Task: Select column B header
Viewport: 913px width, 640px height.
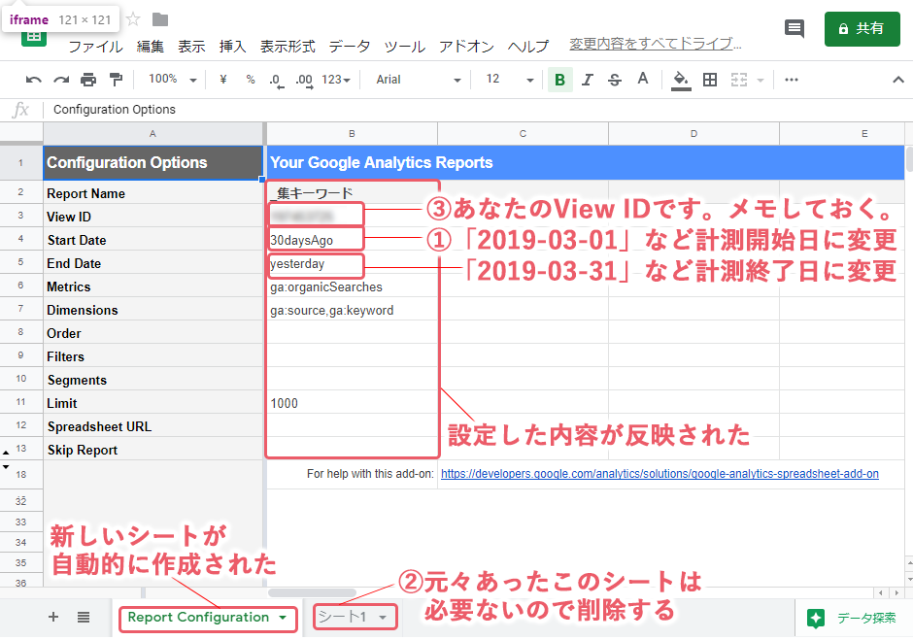Action: (352, 133)
